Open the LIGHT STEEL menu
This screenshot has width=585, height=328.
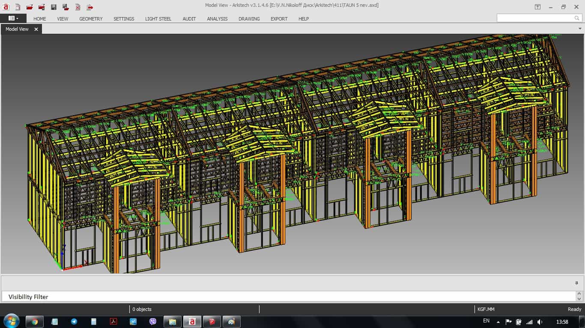tap(158, 19)
